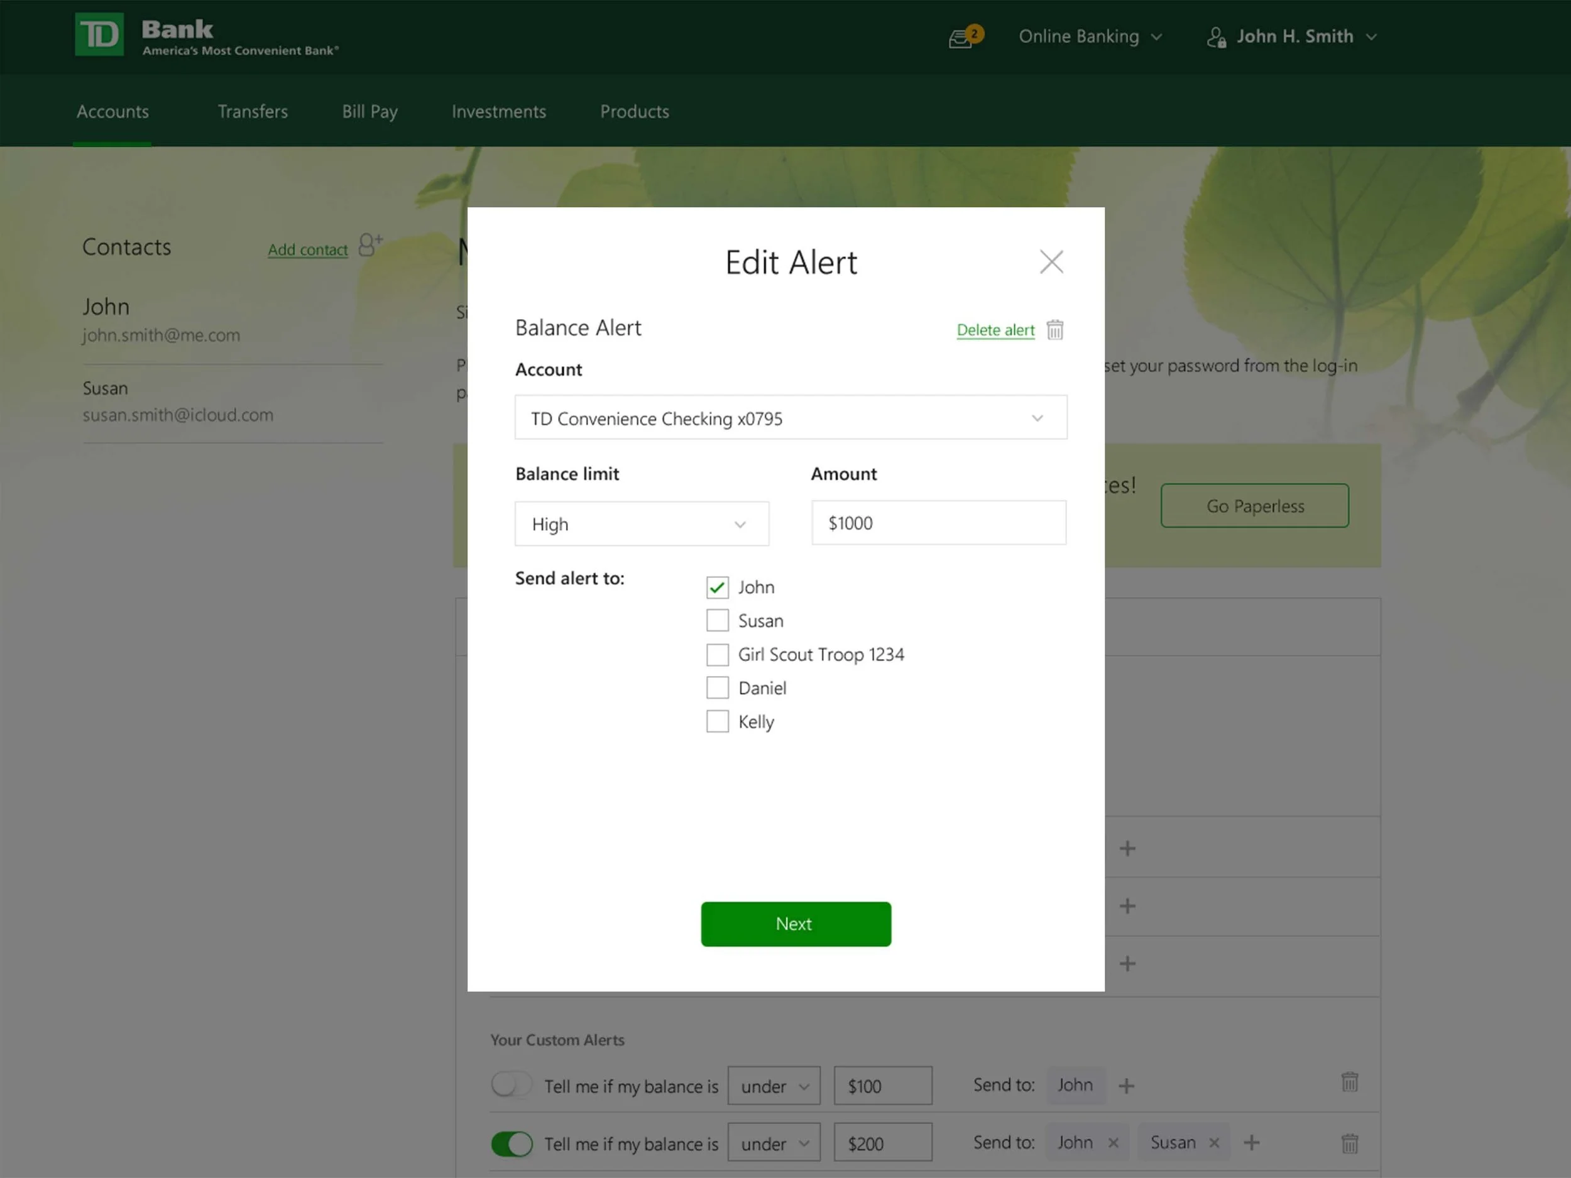The width and height of the screenshot is (1571, 1178).
Task: Click the Amount field showing $1000
Action: (938, 523)
